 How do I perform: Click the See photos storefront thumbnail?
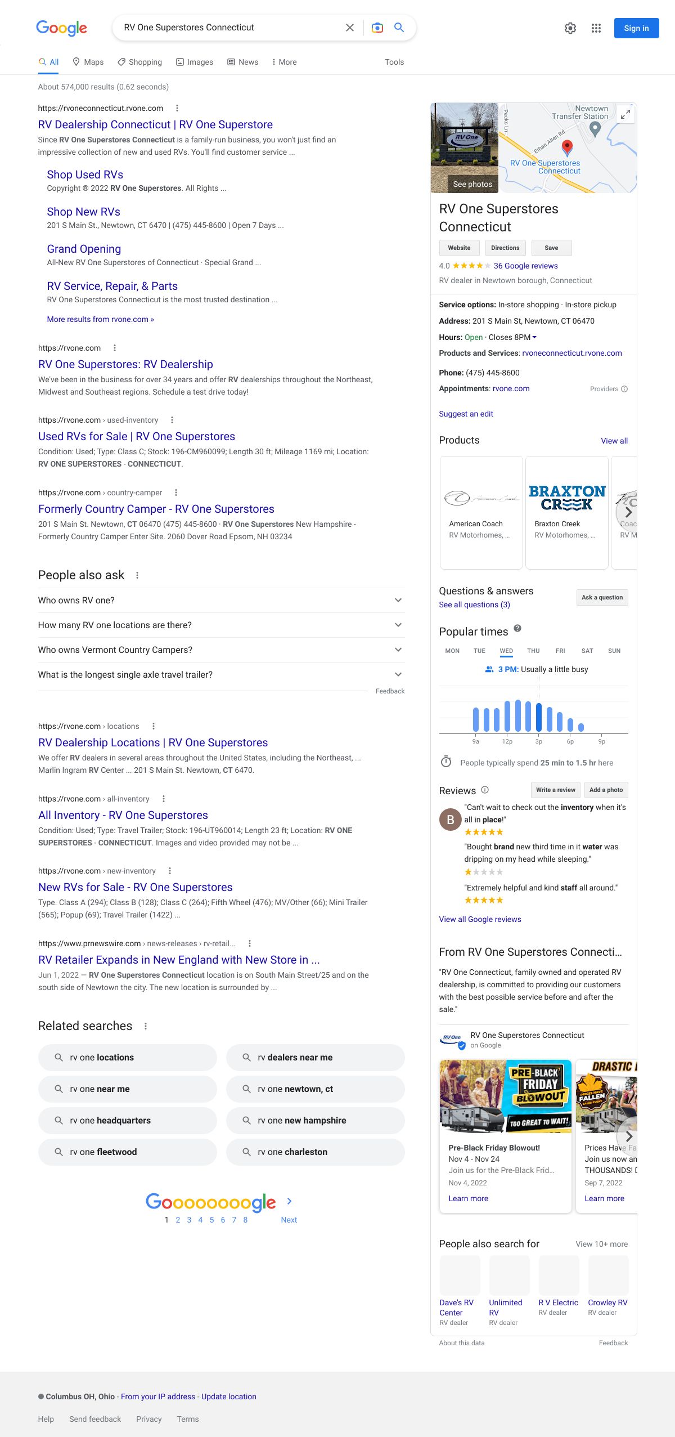click(465, 147)
